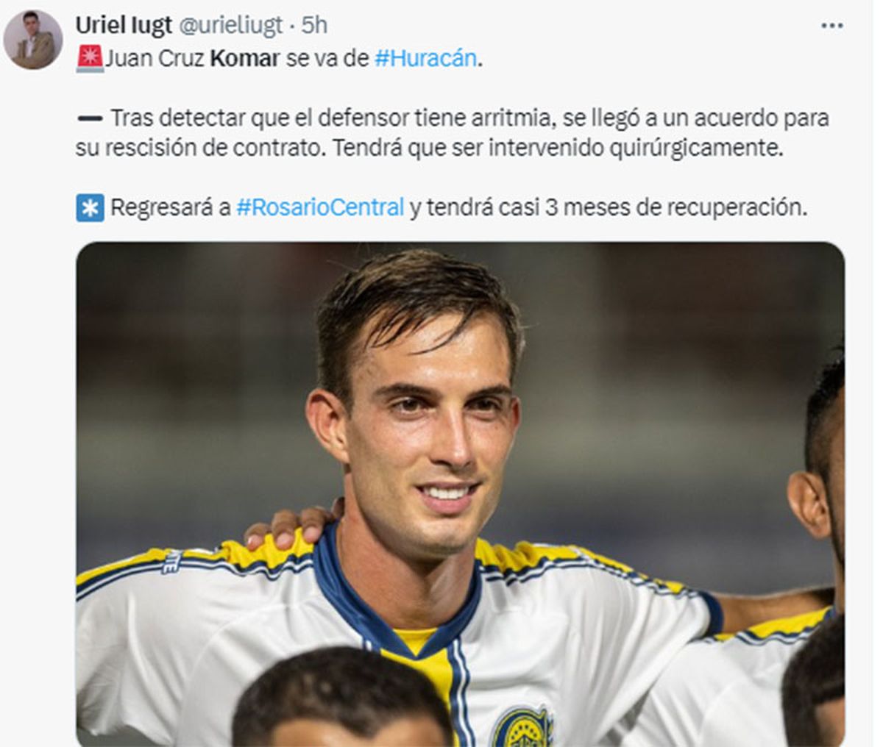Open the #RosarioCentral hashtag

pos(320,208)
